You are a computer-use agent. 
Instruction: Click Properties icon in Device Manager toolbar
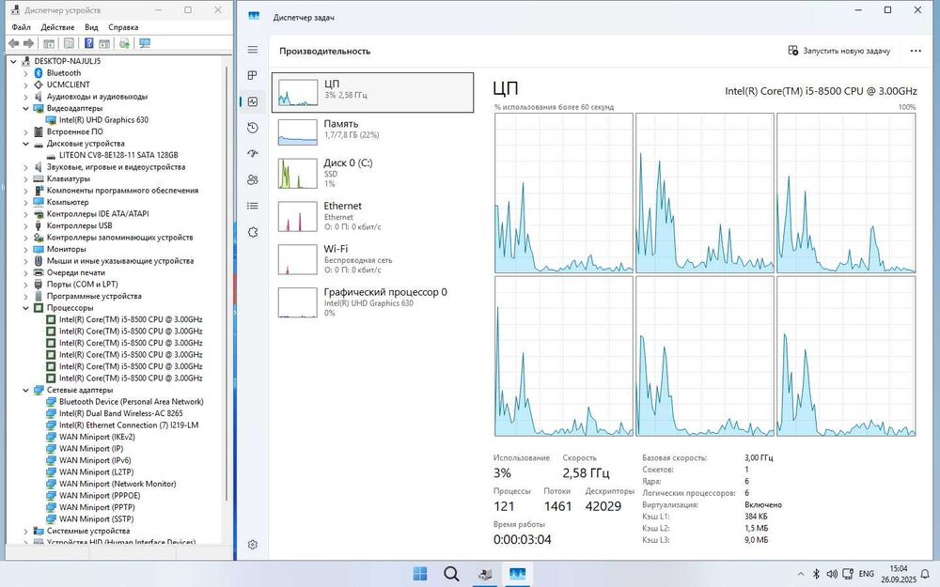[69, 43]
